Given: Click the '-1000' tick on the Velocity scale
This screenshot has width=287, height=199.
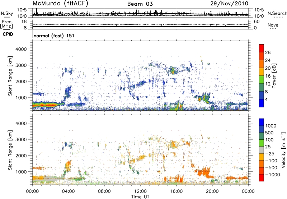Looking at the screenshot, I should pyautogui.click(x=272, y=175).
